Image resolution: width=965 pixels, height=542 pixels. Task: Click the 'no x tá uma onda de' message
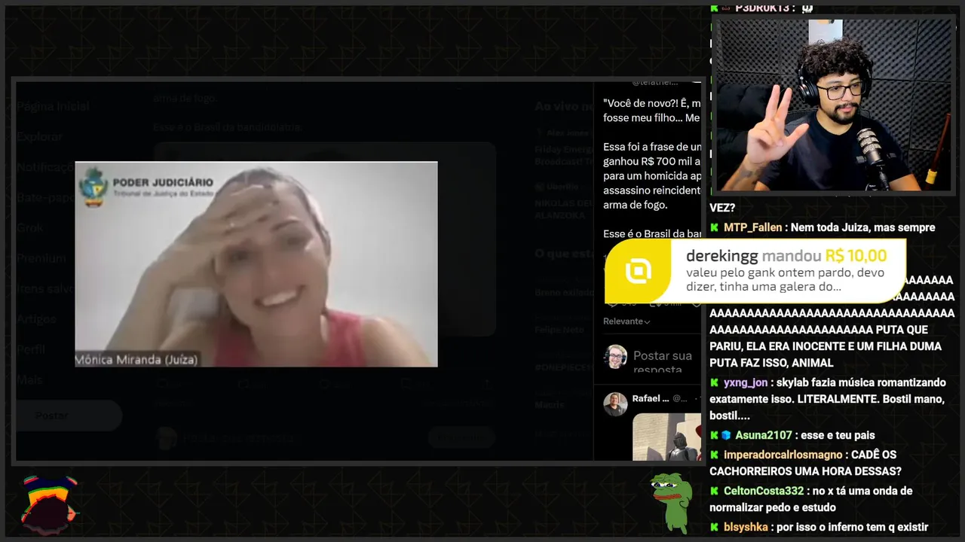point(810,499)
